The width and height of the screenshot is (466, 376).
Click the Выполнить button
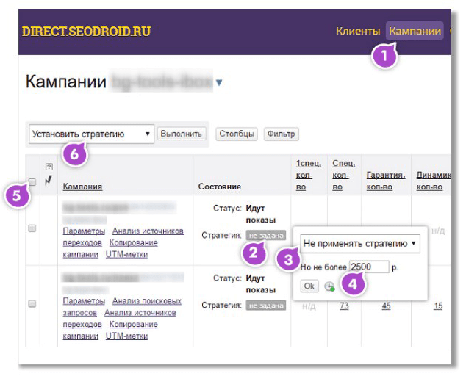coord(182,134)
